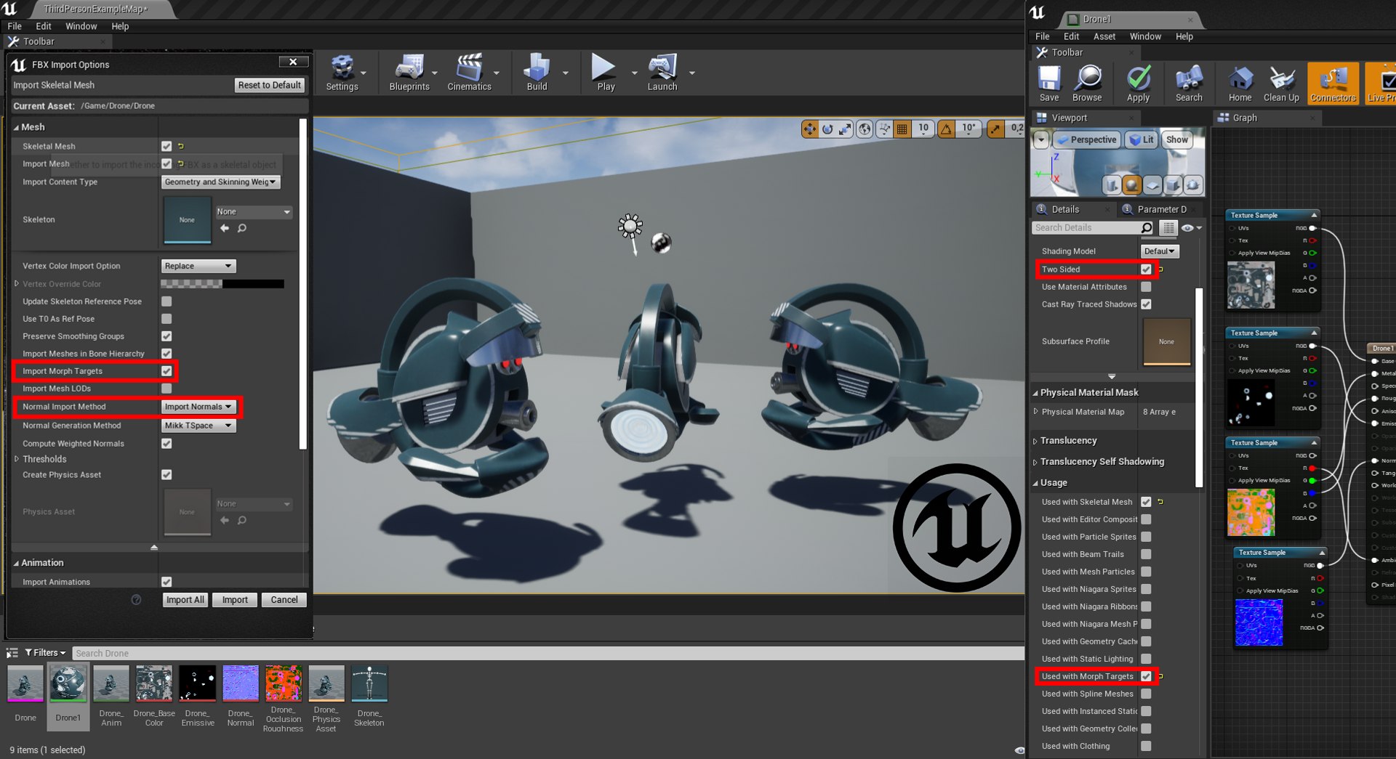The width and height of the screenshot is (1396, 759).
Task: Select the scale gizmo icon in viewport
Action: (x=846, y=129)
